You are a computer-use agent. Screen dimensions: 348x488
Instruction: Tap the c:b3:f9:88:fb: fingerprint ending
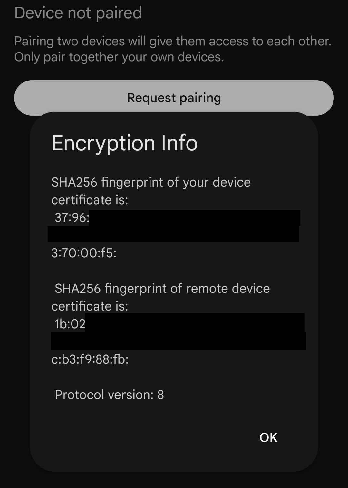(90, 359)
